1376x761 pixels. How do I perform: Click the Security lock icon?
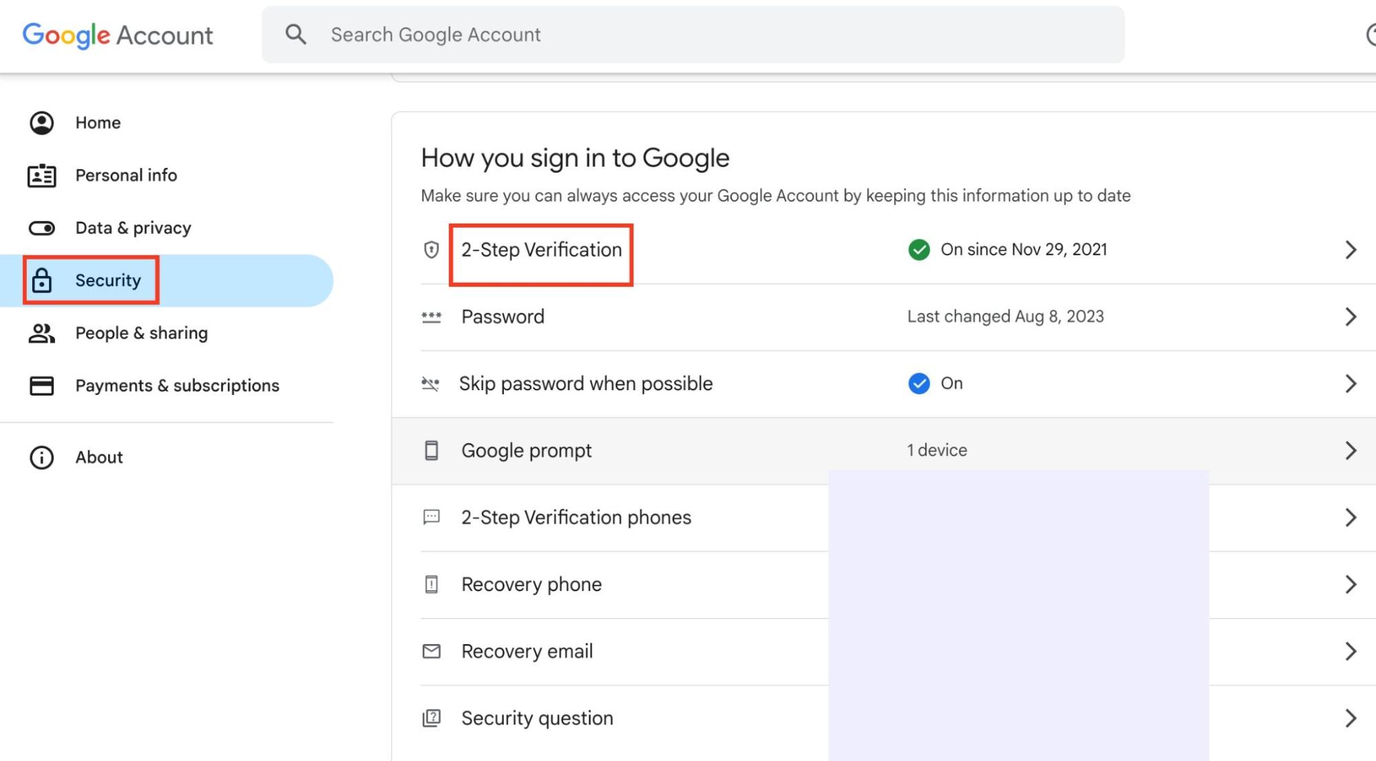pos(42,280)
